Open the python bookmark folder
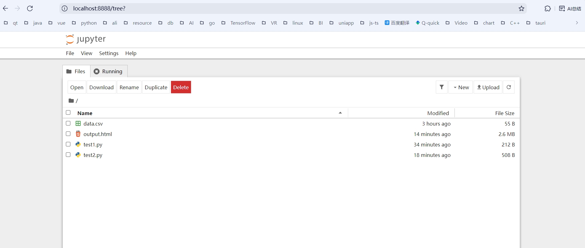 click(84, 23)
